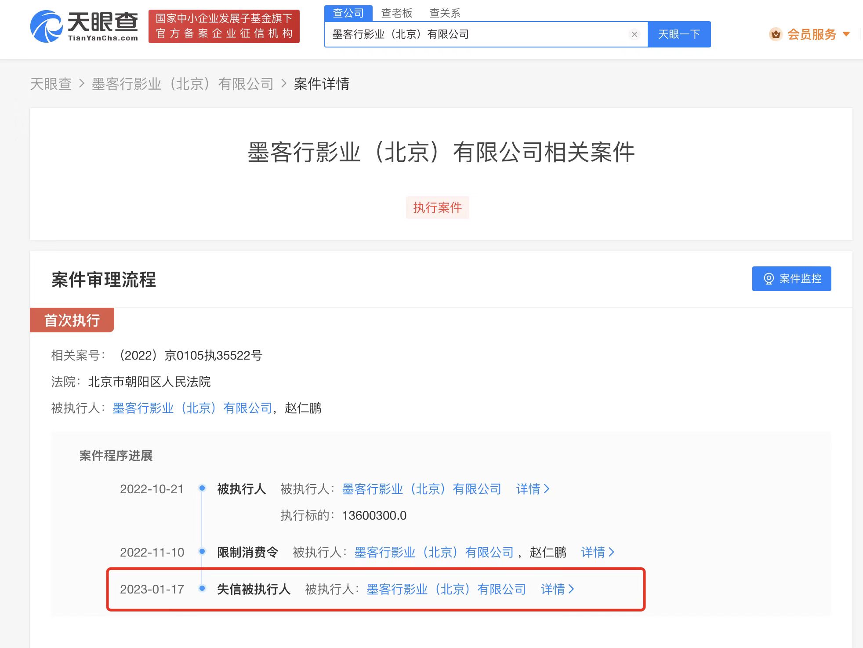Switch to the 查关系 tab

[445, 13]
